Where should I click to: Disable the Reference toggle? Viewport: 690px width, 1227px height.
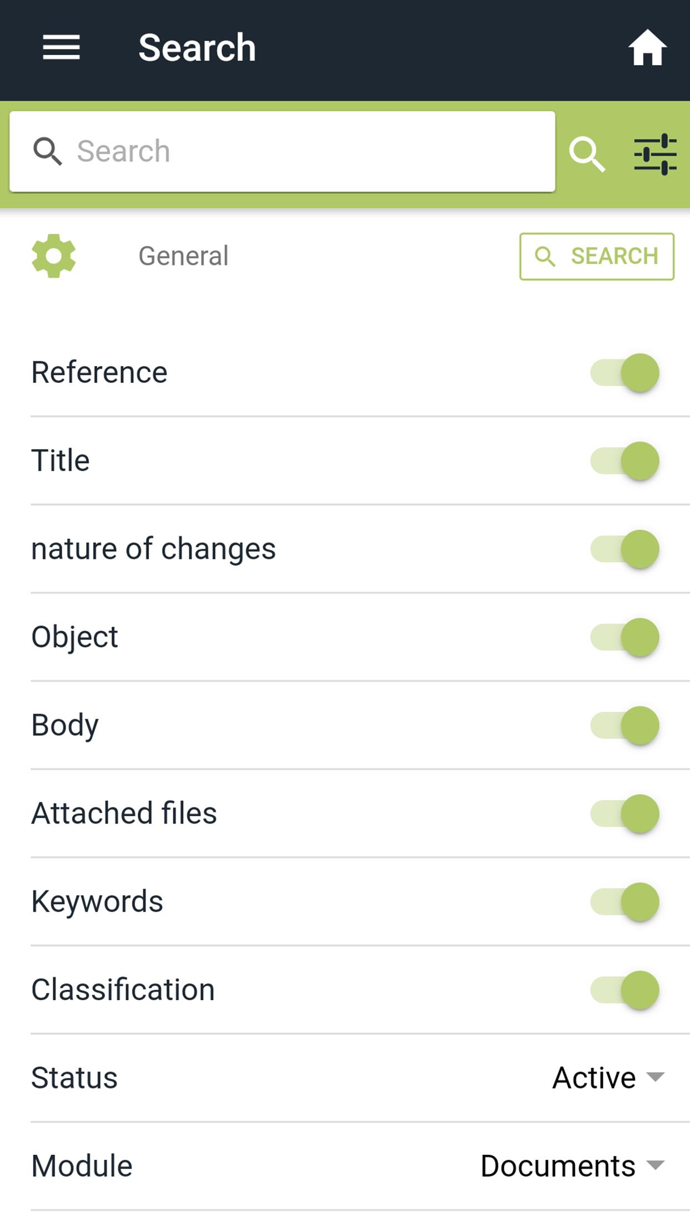coord(624,372)
